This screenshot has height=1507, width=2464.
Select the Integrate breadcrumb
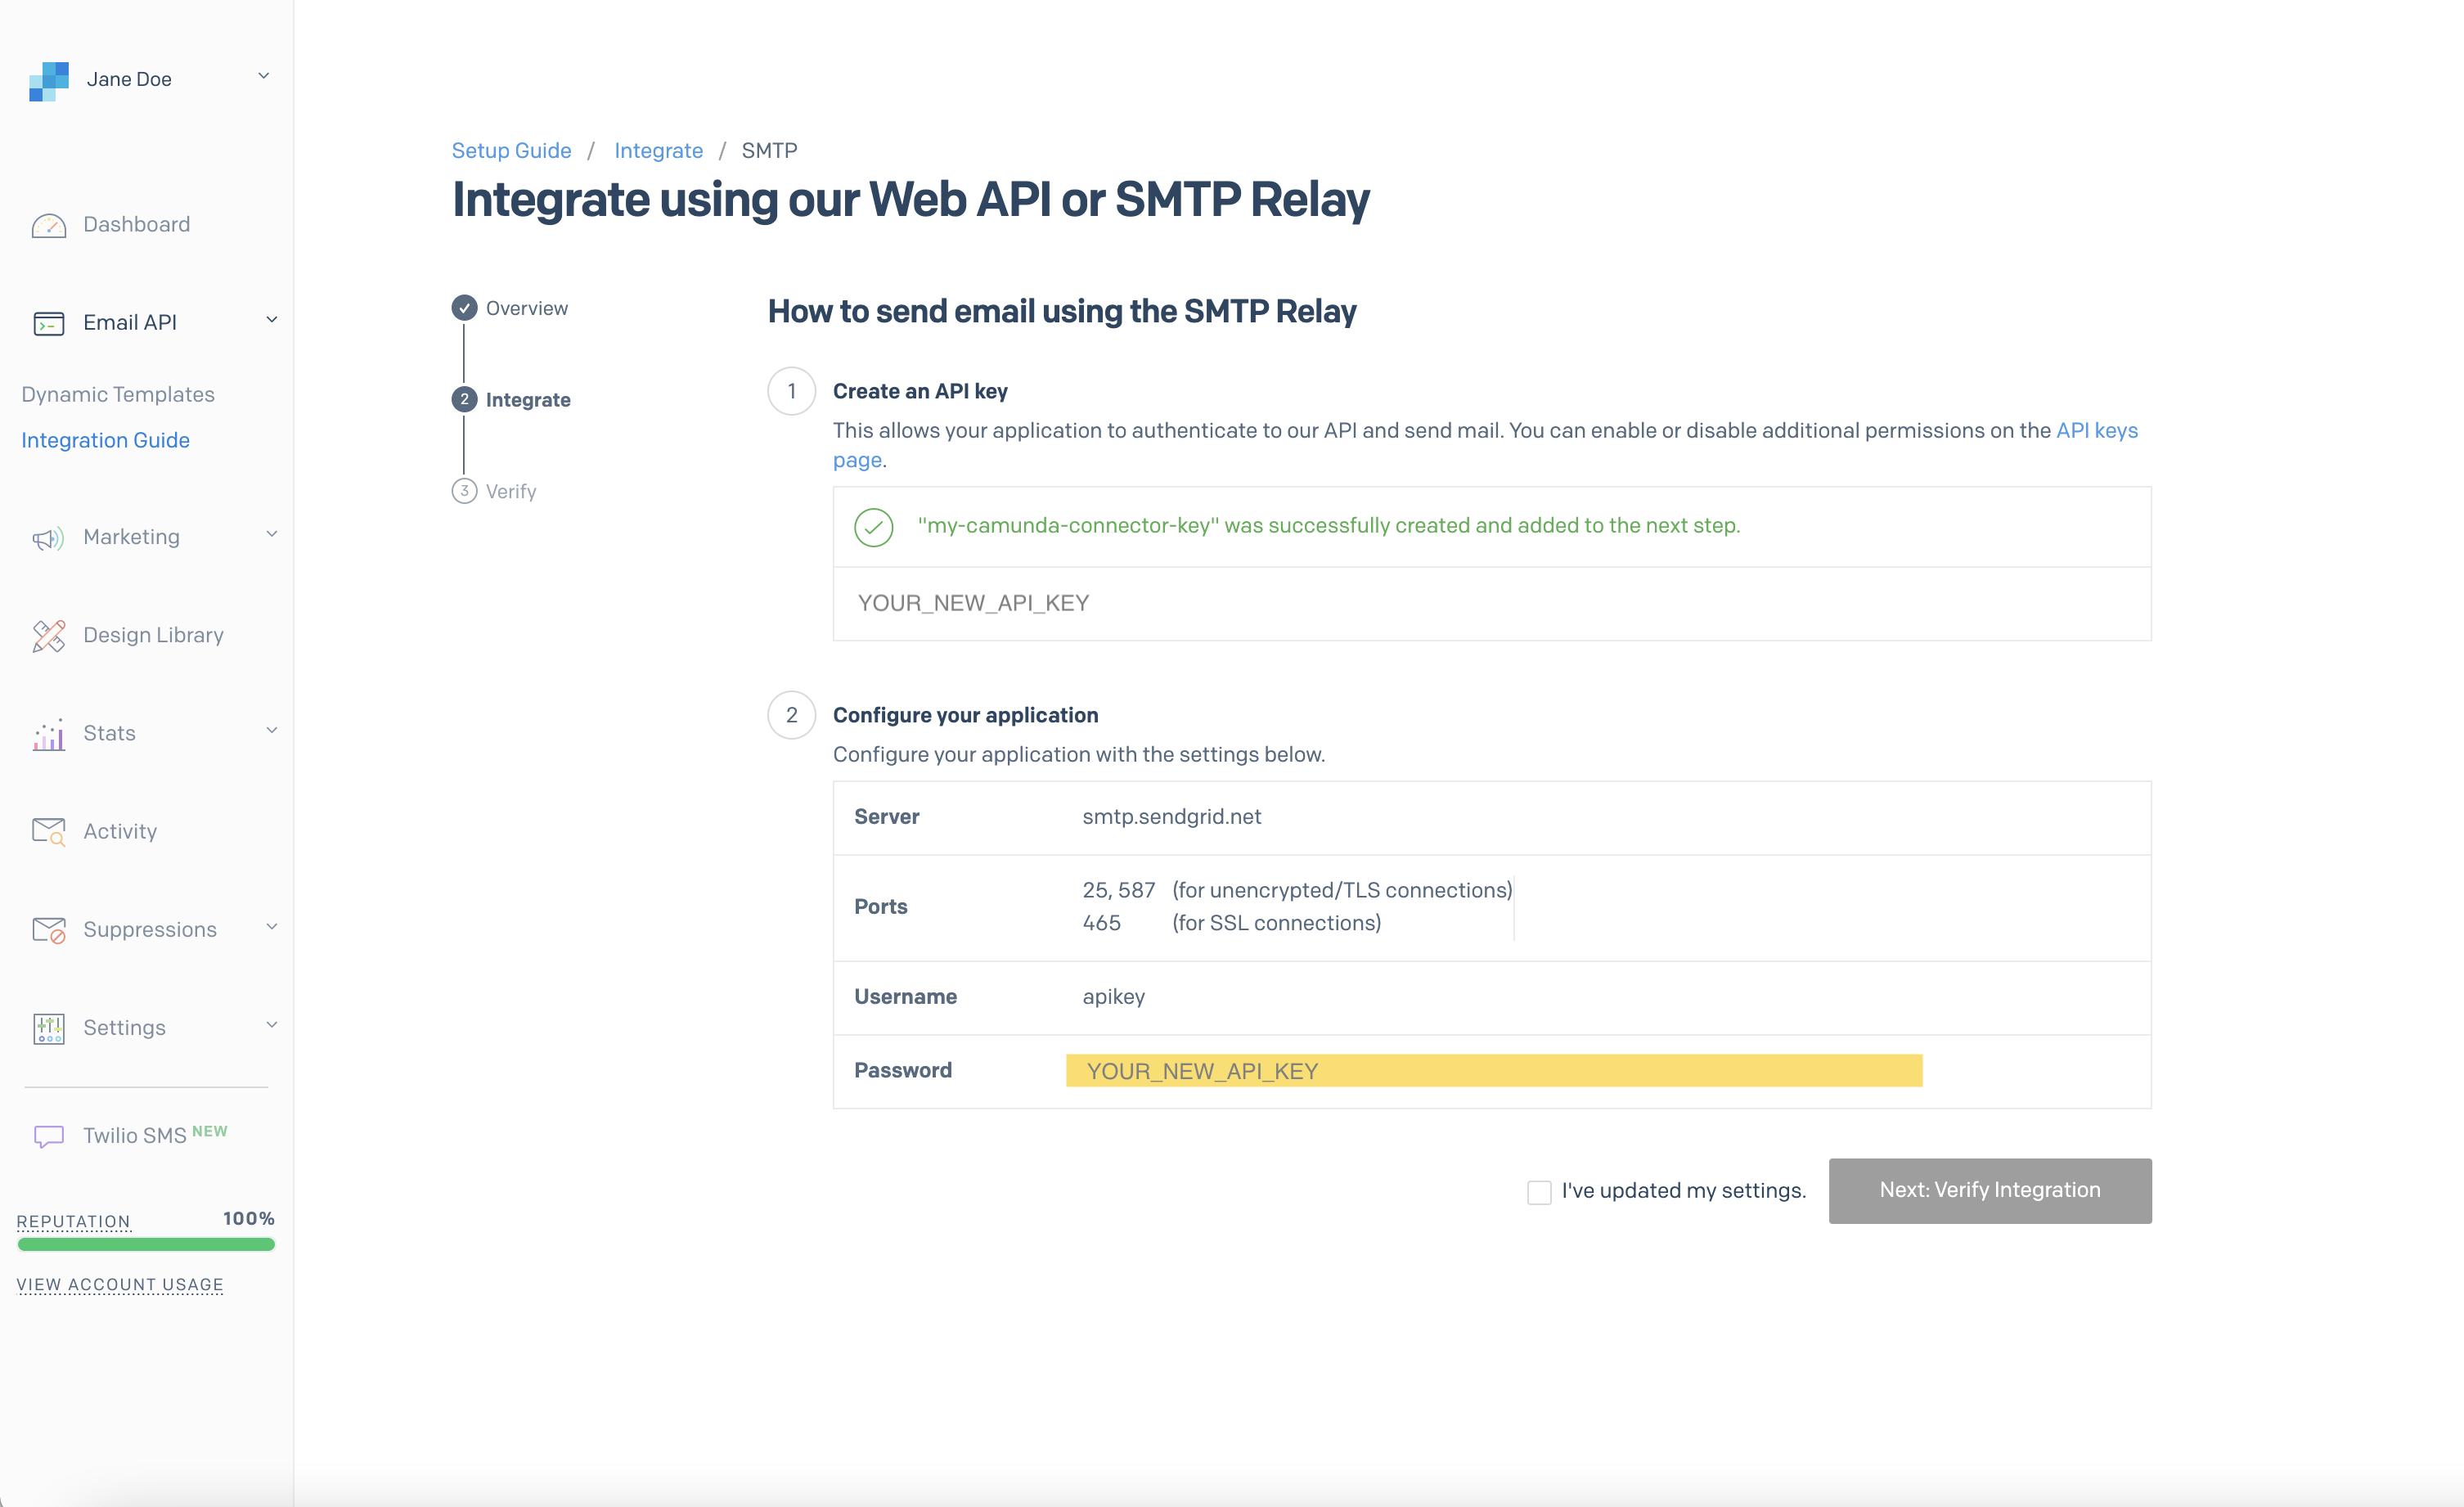coord(658,150)
